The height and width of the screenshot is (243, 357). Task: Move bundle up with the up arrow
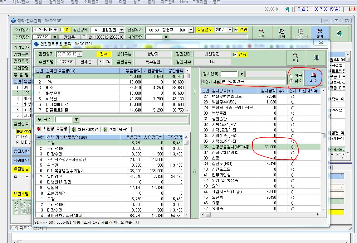194,172
